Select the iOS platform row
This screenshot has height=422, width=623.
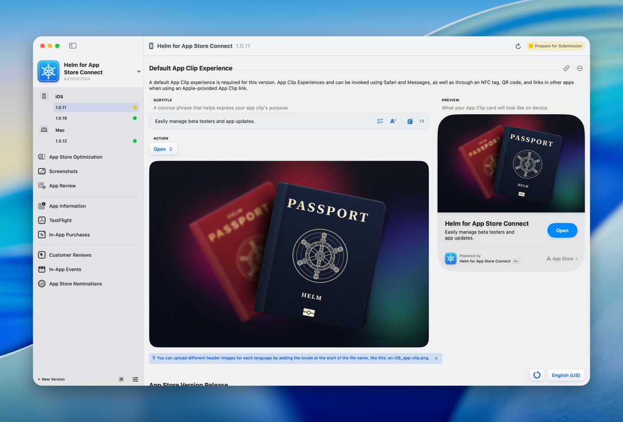click(x=89, y=97)
